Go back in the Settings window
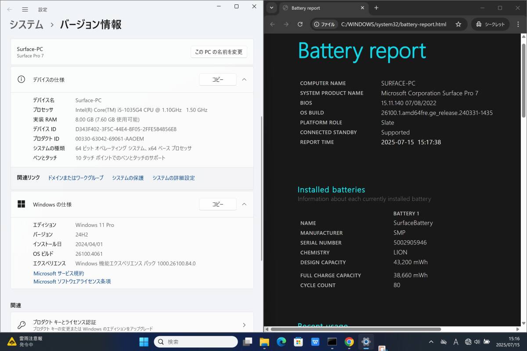 [x=10, y=9]
